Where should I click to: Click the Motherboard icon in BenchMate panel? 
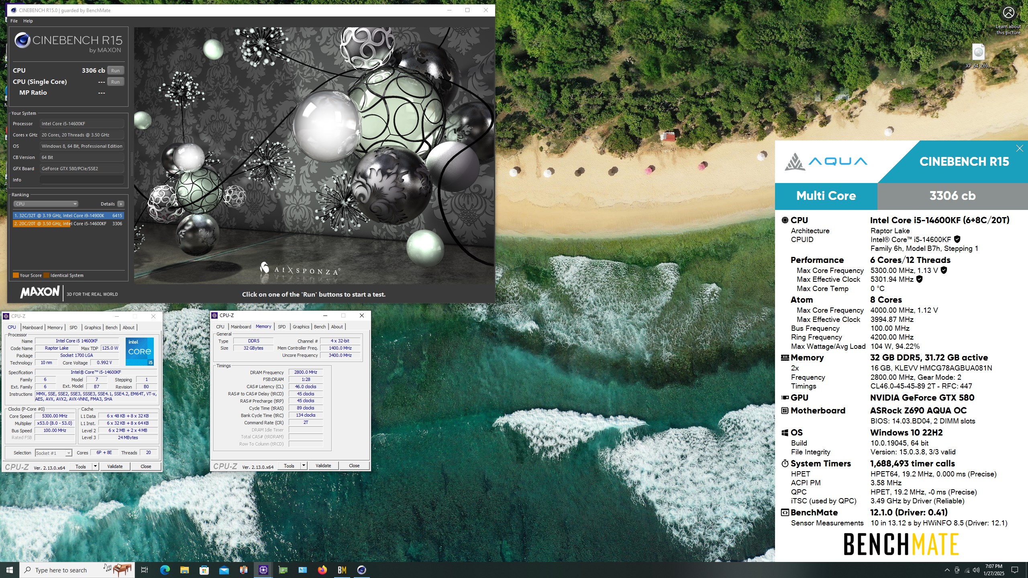click(785, 410)
